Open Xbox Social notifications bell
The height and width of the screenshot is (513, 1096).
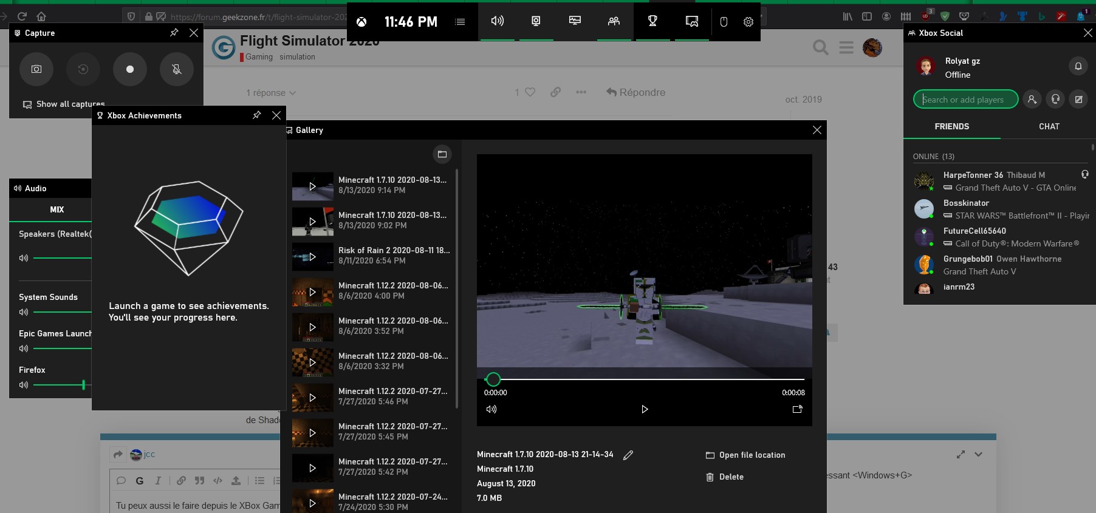click(x=1078, y=66)
